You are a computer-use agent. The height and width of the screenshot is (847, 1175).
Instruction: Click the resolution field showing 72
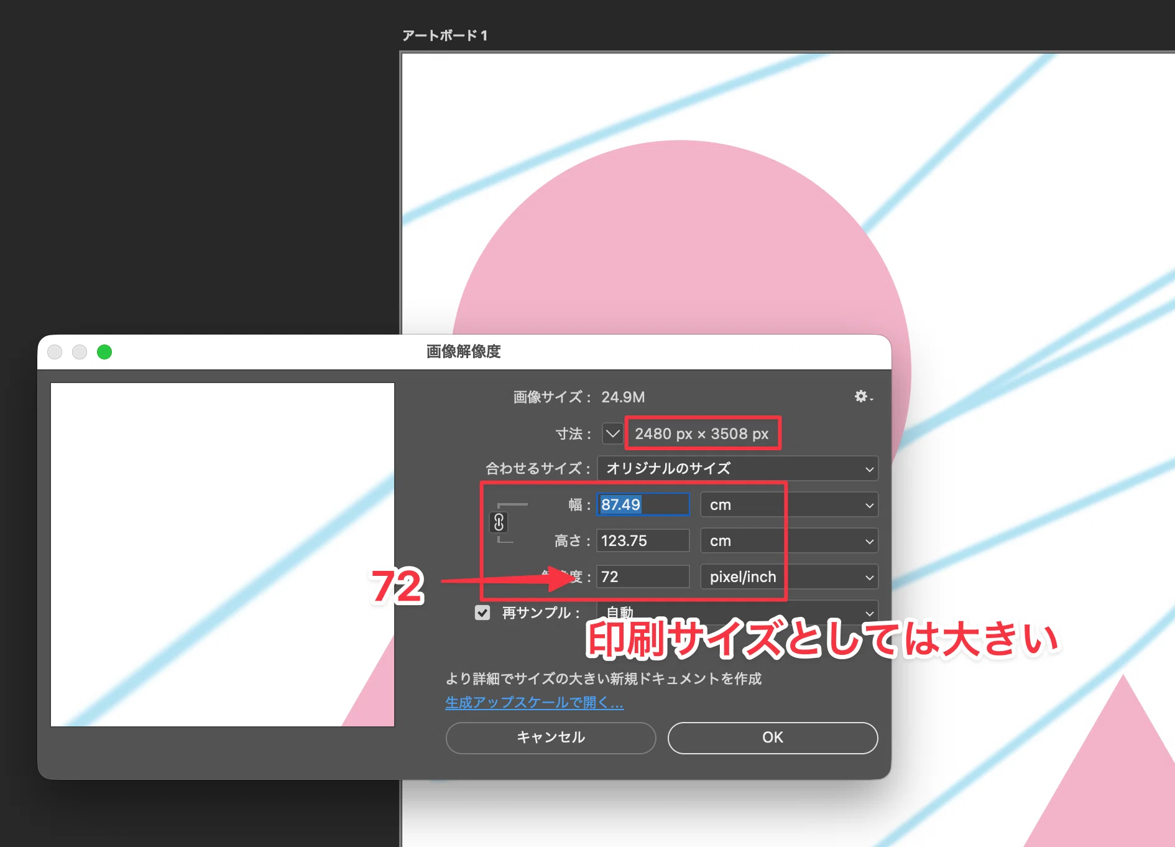[x=643, y=576]
